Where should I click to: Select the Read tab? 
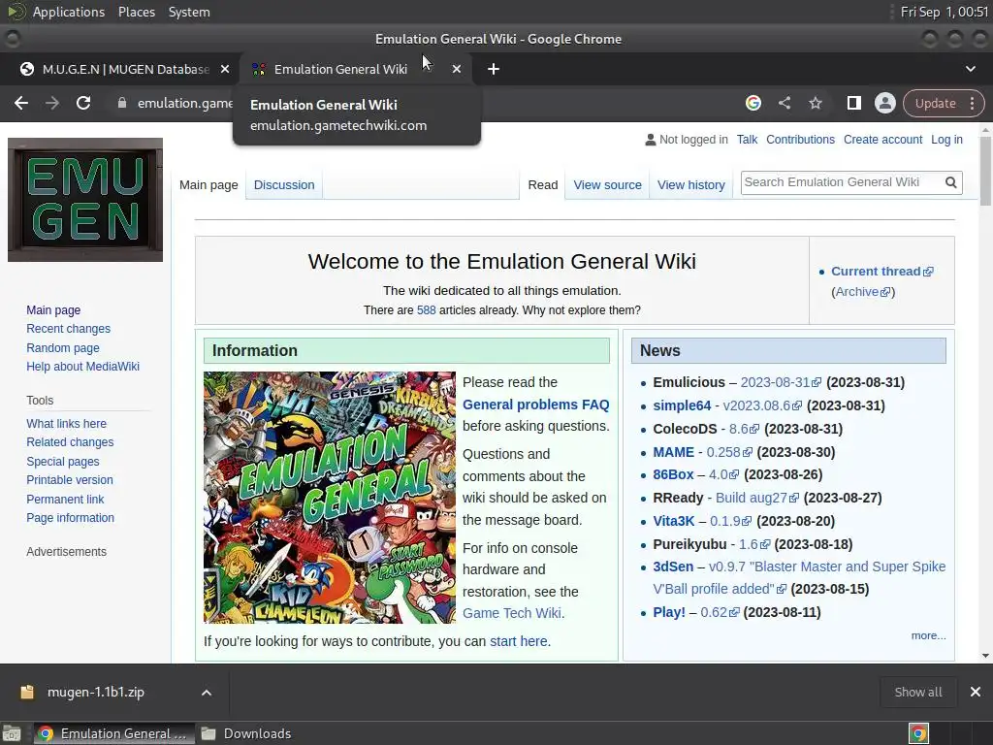[x=543, y=185]
